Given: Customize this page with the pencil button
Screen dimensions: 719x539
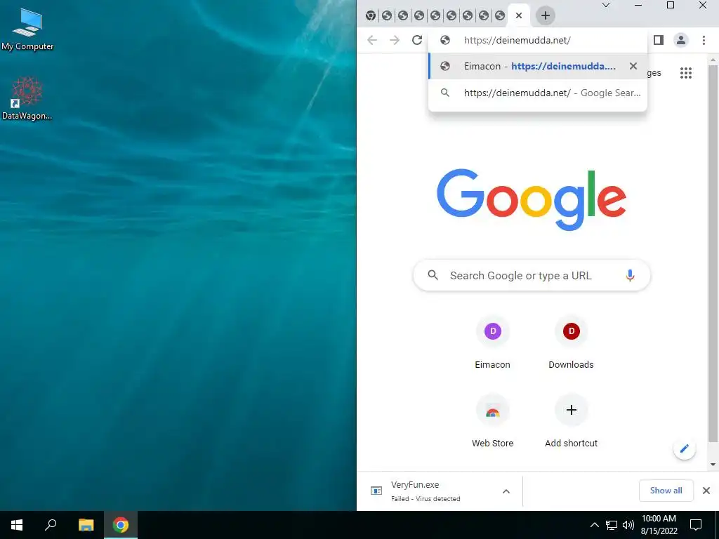Looking at the screenshot, I should (684, 448).
